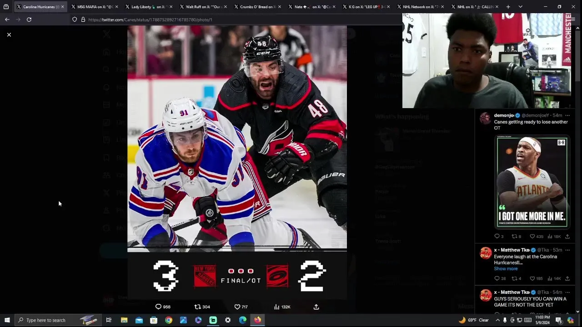Image resolution: width=582 pixels, height=327 pixels.
Task: Reply to Matthew Tka's post with 28 replies
Action: (500, 278)
